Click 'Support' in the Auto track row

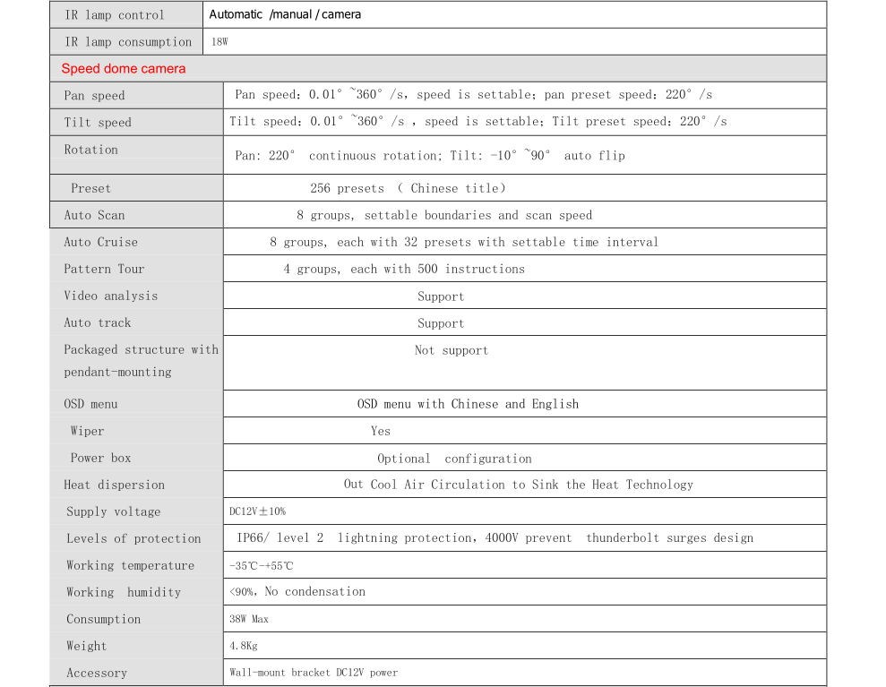click(x=441, y=323)
